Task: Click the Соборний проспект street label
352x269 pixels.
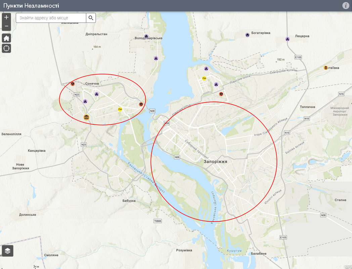Action: pyautogui.click(x=196, y=149)
